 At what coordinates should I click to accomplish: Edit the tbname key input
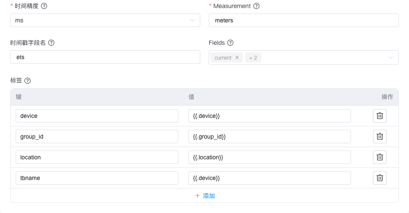(97, 178)
